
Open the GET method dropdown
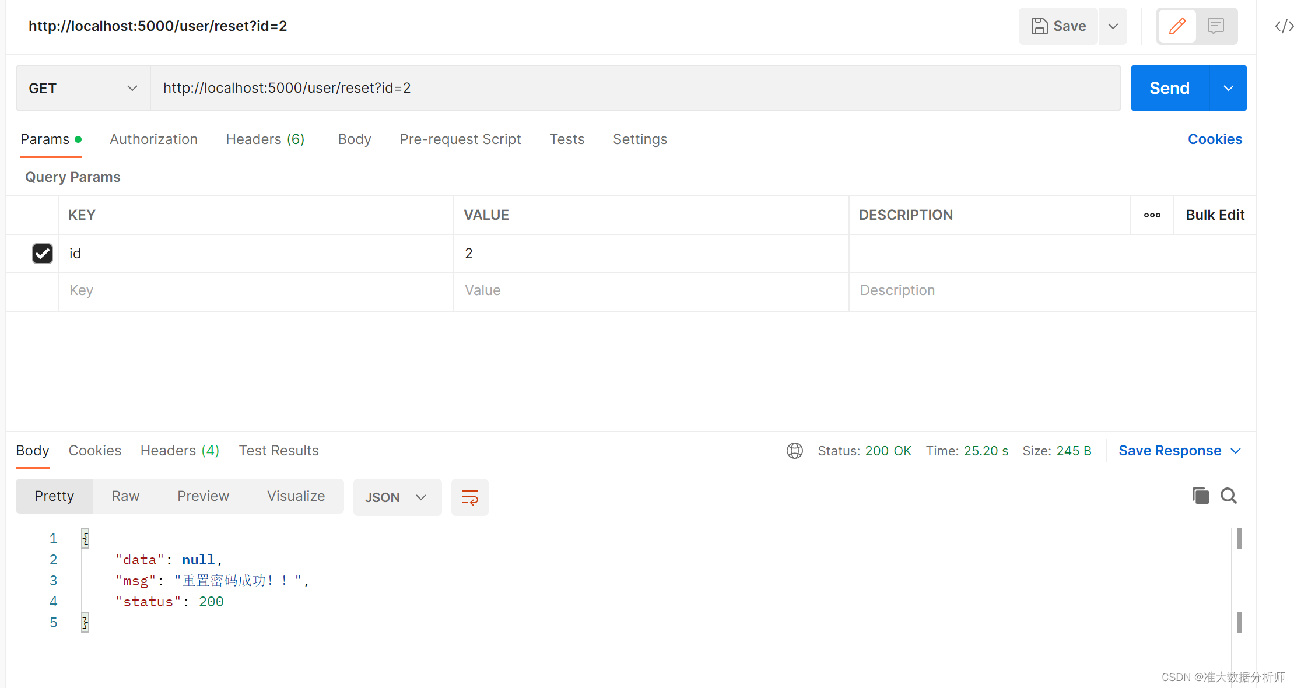pyautogui.click(x=83, y=88)
